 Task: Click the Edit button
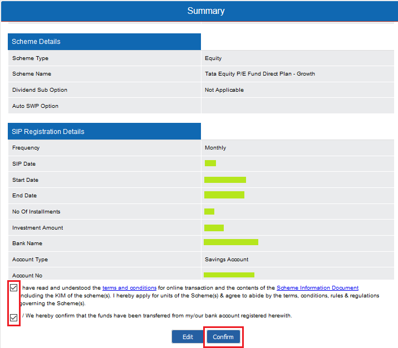pos(188,336)
